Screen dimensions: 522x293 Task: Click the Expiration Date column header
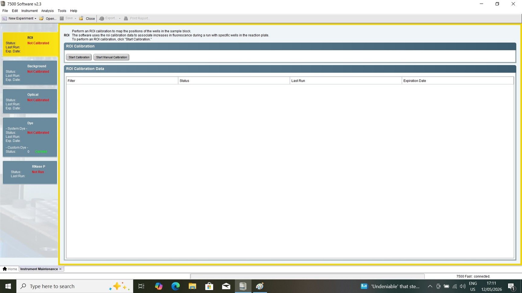click(x=458, y=80)
